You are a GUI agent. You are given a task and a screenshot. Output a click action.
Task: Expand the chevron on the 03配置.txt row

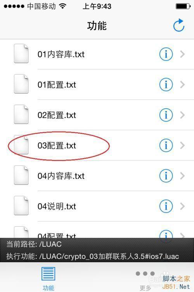[x=182, y=145]
